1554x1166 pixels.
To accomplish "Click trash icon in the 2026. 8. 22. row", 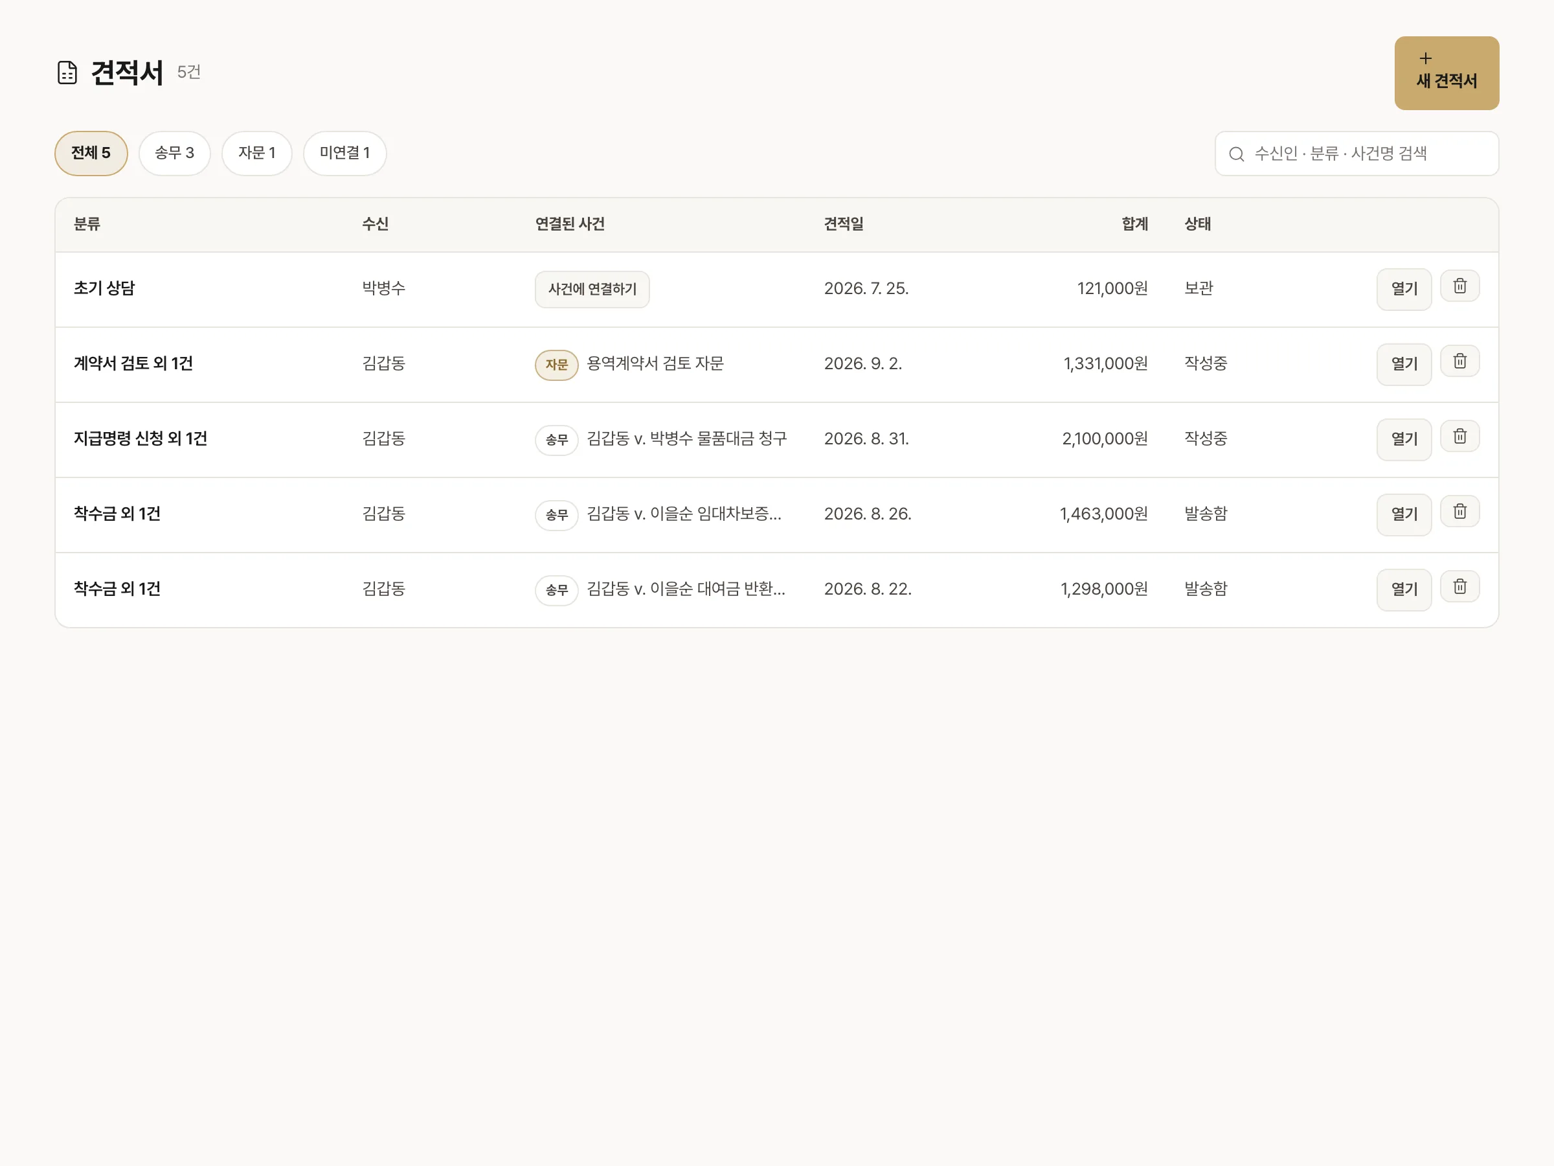I will point(1459,587).
